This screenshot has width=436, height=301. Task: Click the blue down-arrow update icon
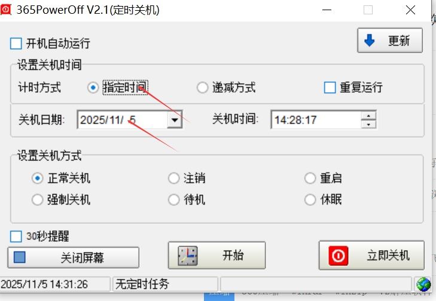[x=370, y=40]
